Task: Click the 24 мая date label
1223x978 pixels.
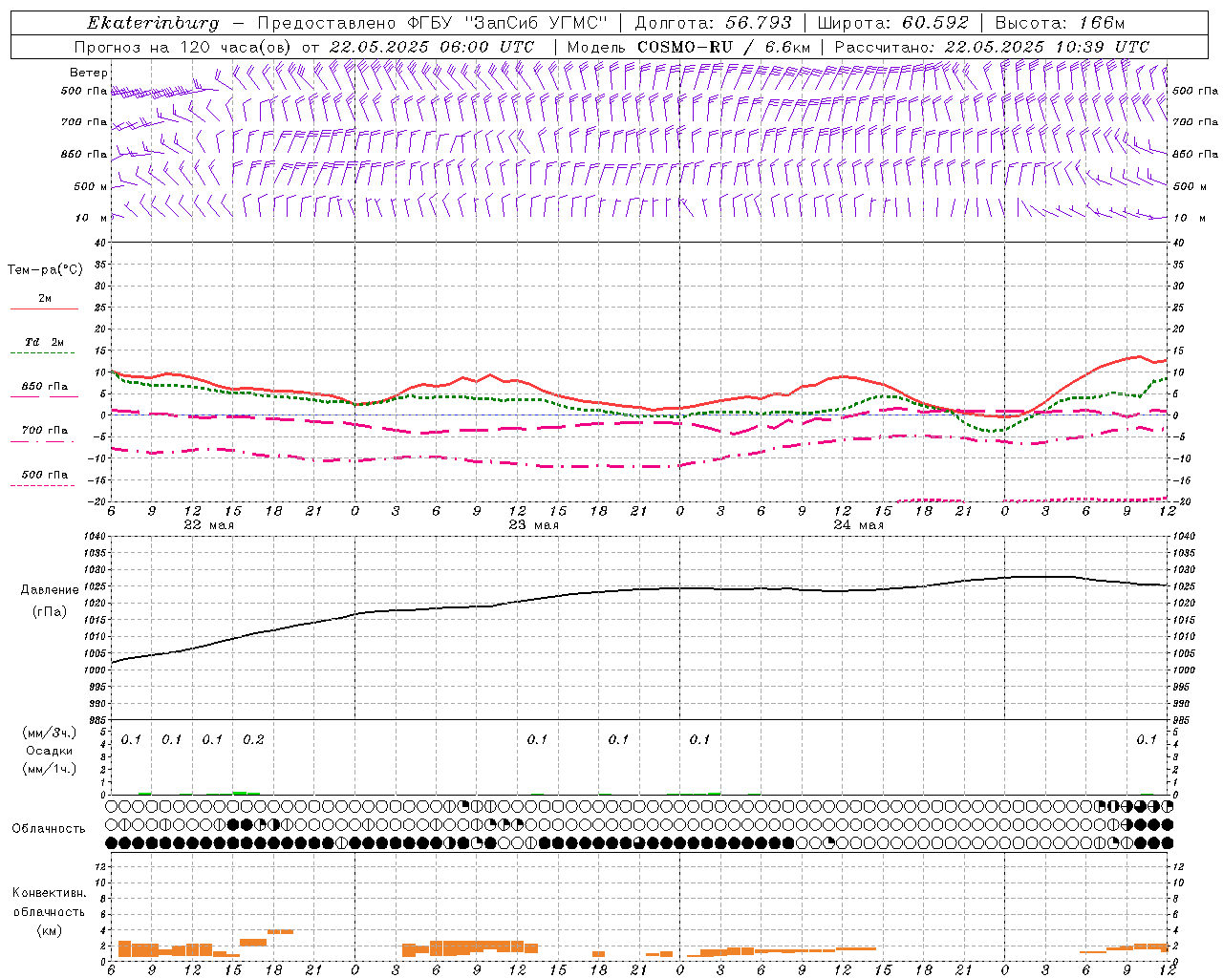Action: pyautogui.click(x=858, y=525)
